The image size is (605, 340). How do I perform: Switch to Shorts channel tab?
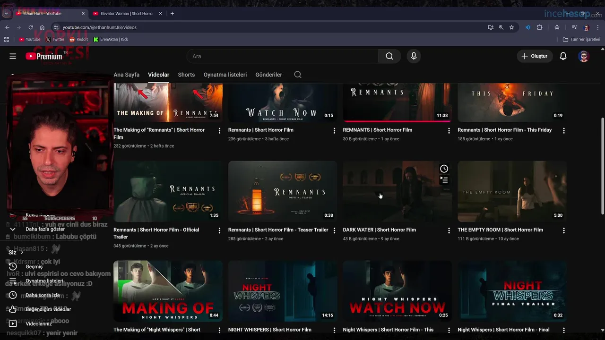click(x=186, y=75)
